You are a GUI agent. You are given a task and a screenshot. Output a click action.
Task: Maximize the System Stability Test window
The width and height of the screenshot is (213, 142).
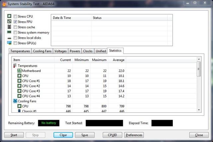tap(195, 3)
